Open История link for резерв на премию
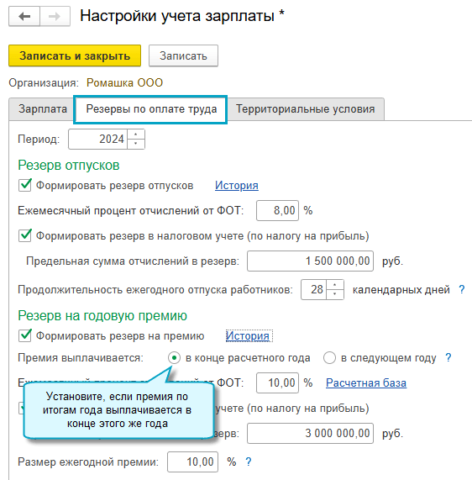This screenshot has width=472, height=480. click(x=249, y=335)
